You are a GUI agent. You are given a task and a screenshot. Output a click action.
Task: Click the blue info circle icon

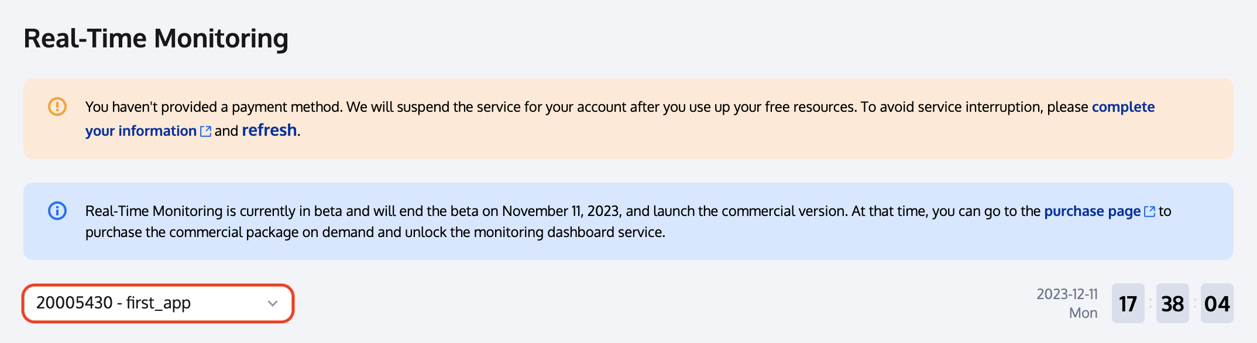point(57,211)
